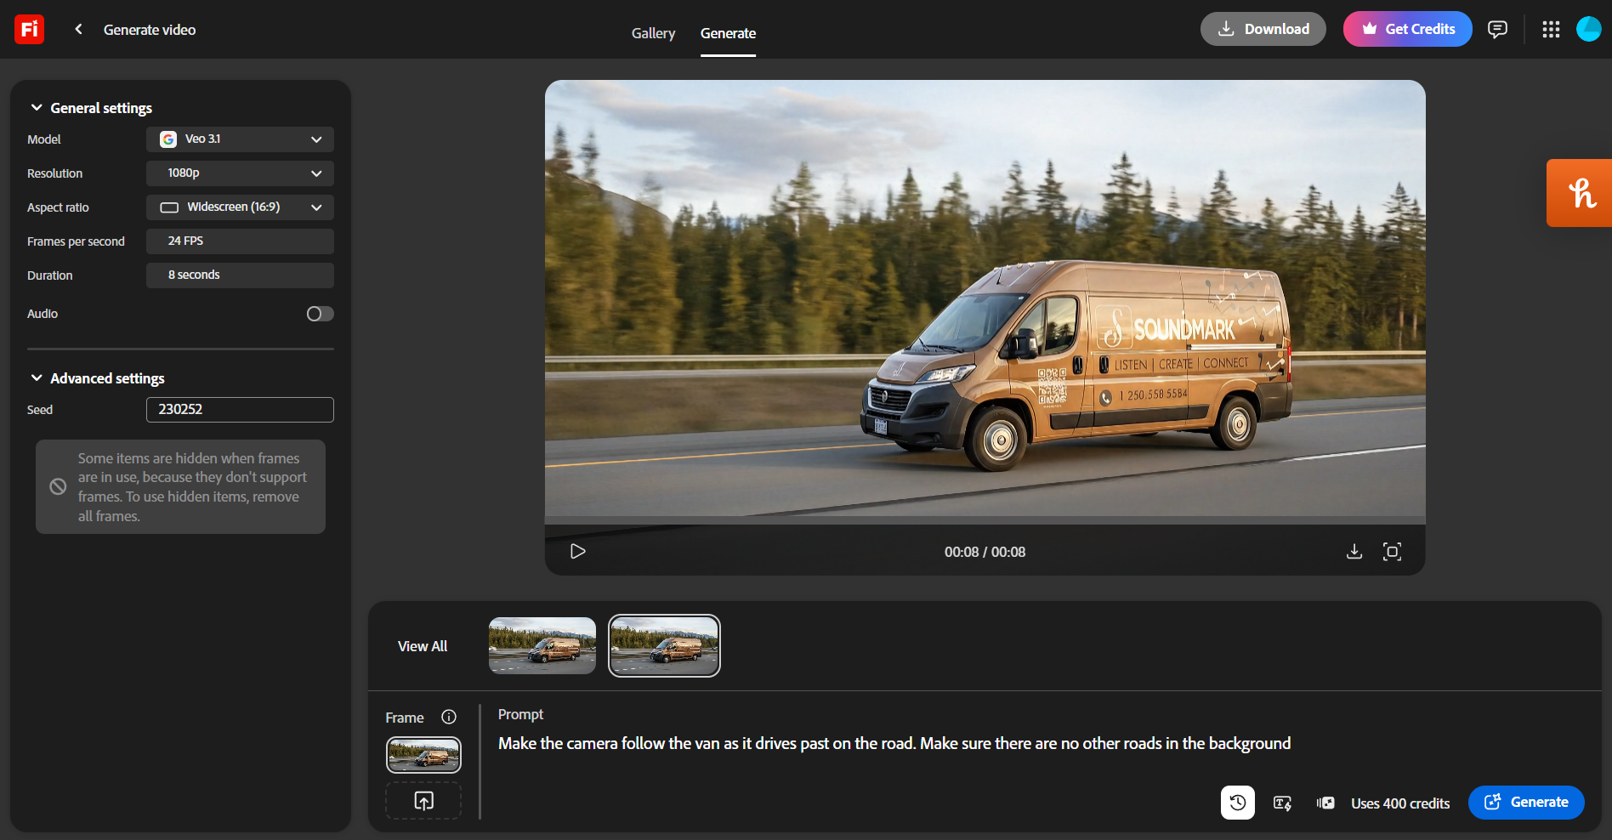The width and height of the screenshot is (1612, 840).
Task: Open the Model dropdown showing Veo 3.1
Action: (240, 139)
